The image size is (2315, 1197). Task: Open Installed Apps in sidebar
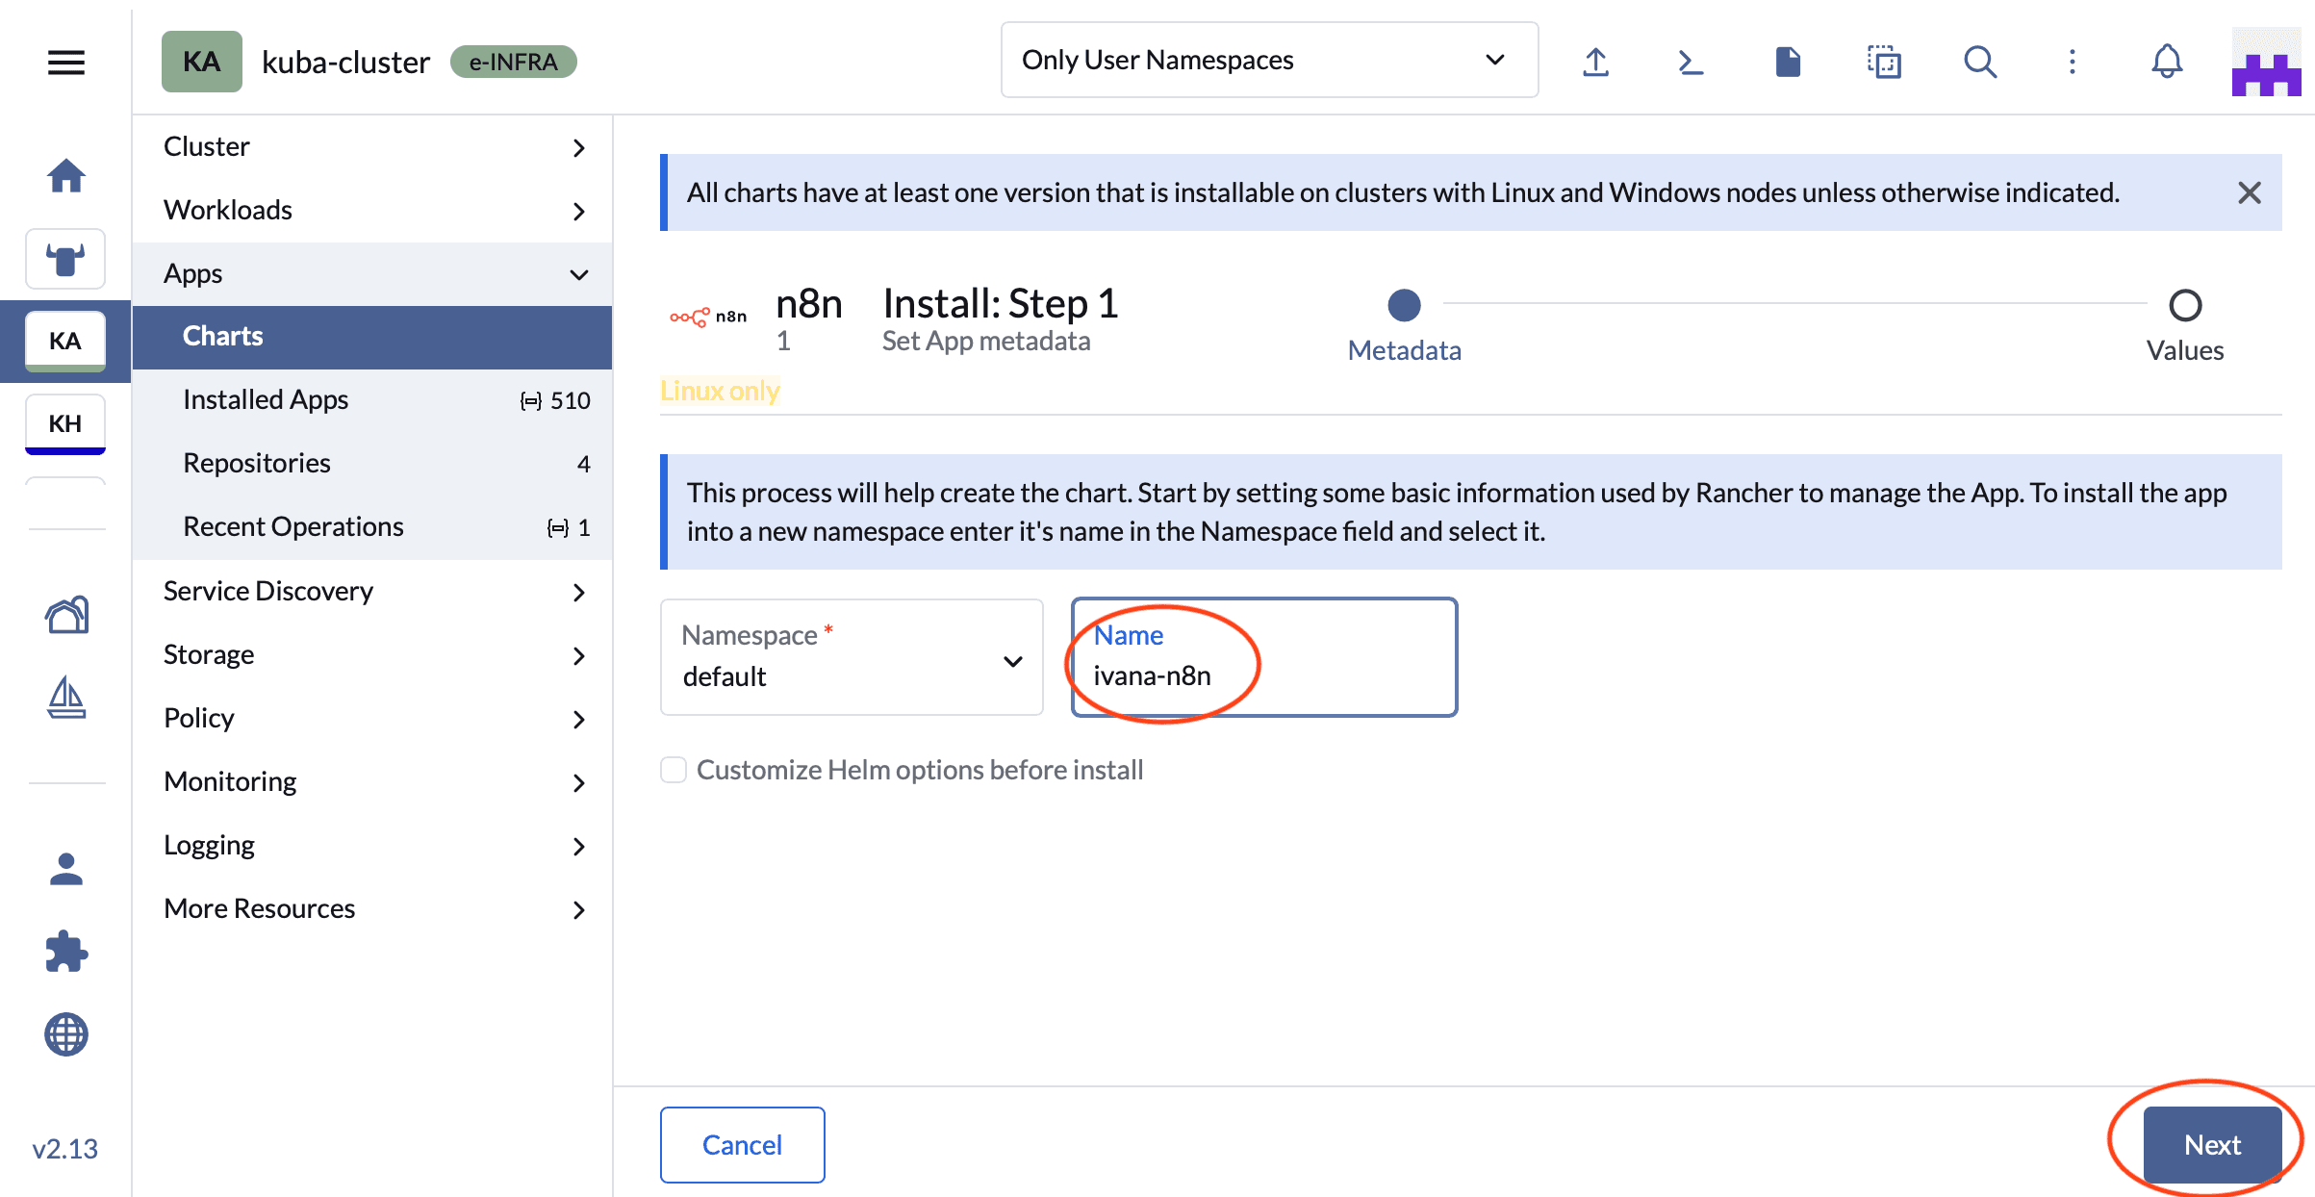click(x=266, y=399)
